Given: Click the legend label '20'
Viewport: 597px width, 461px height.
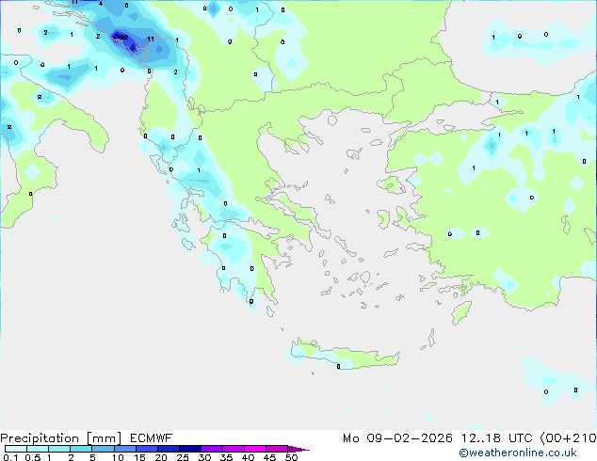Looking at the screenshot, I should coord(161,457).
